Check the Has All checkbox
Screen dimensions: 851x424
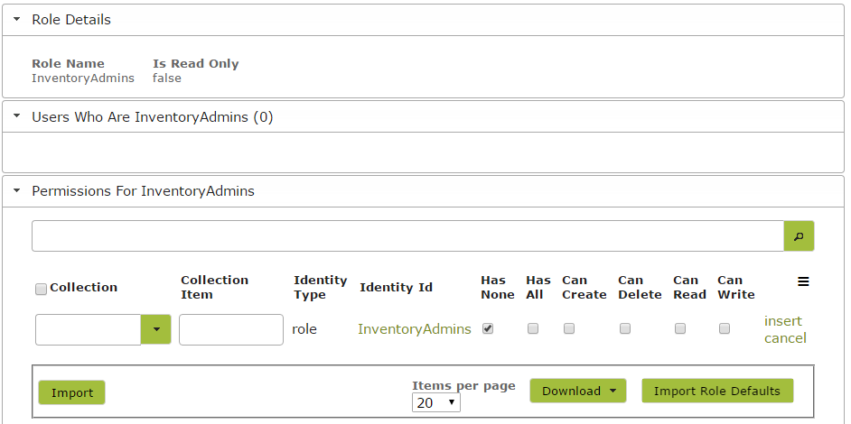click(533, 328)
